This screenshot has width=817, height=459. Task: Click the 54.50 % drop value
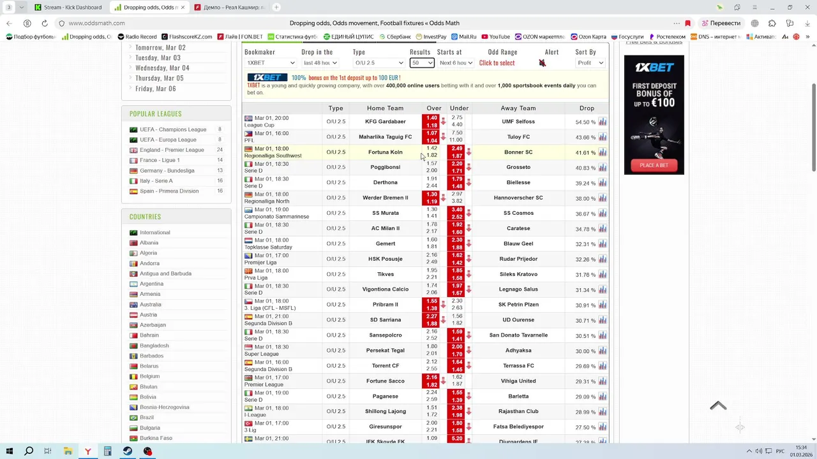pyautogui.click(x=585, y=122)
